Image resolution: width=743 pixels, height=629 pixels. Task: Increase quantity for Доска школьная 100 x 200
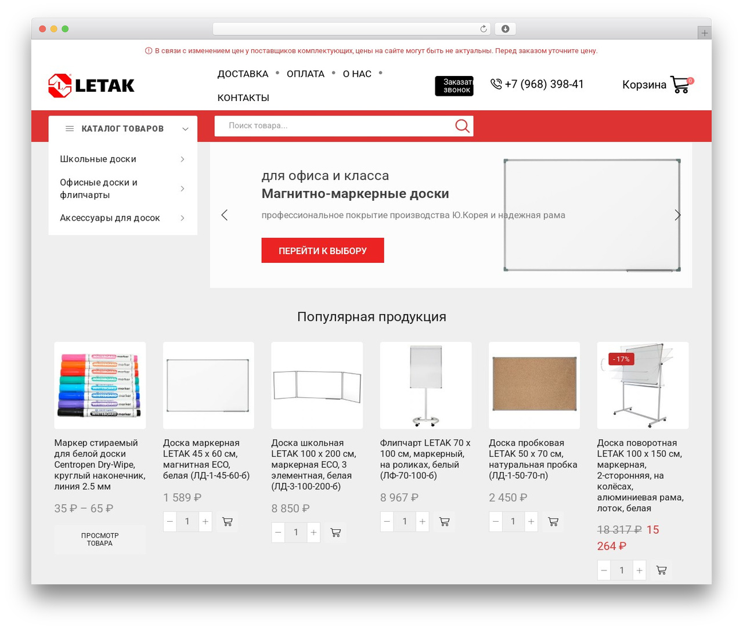click(x=313, y=533)
